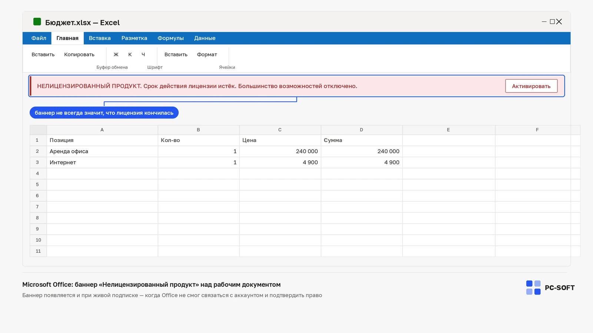Select column C header
This screenshot has height=333, width=593.
pyautogui.click(x=280, y=130)
